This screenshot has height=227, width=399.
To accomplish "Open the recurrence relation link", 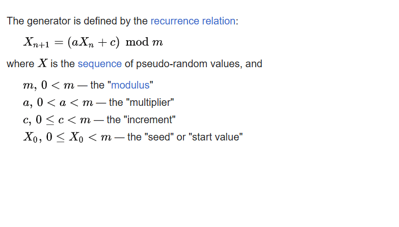I will (x=193, y=21).
